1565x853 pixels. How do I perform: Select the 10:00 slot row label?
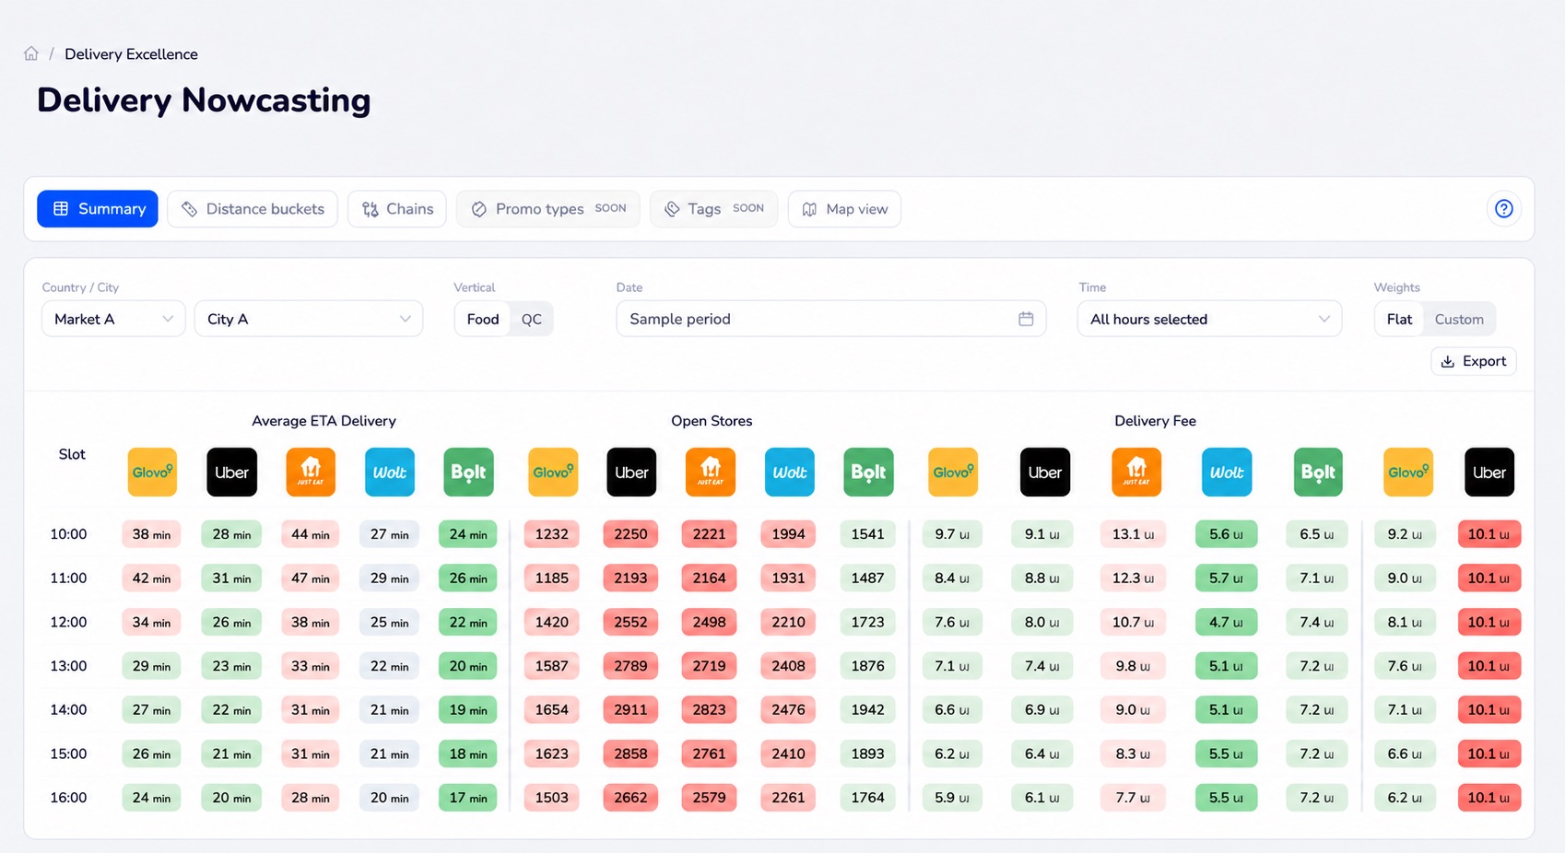pyautogui.click(x=68, y=534)
